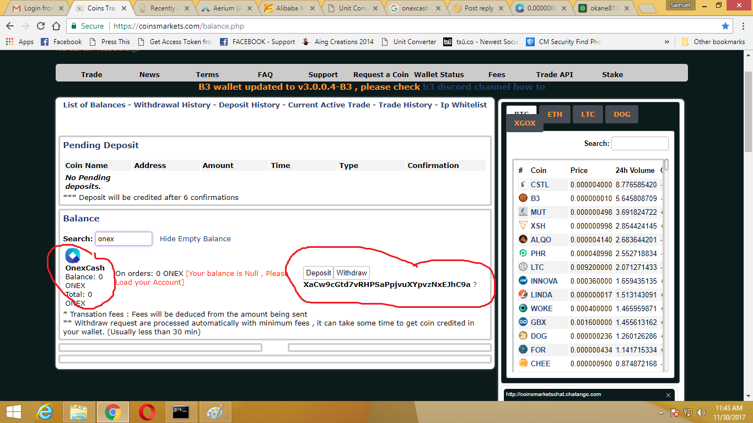Click the WOKE coin icon
753x423 pixels.
coord(523,308)
